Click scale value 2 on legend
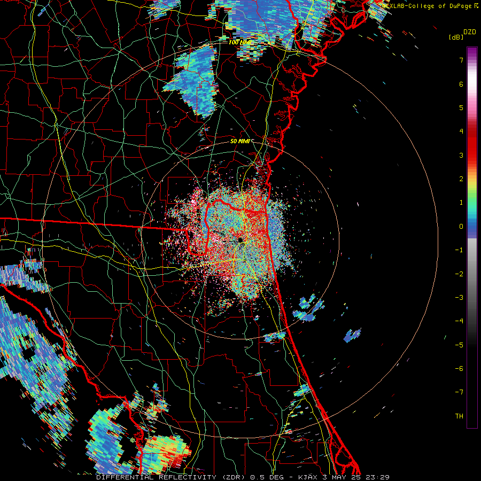This screenshot has height=481, width=481. point(461,179)
